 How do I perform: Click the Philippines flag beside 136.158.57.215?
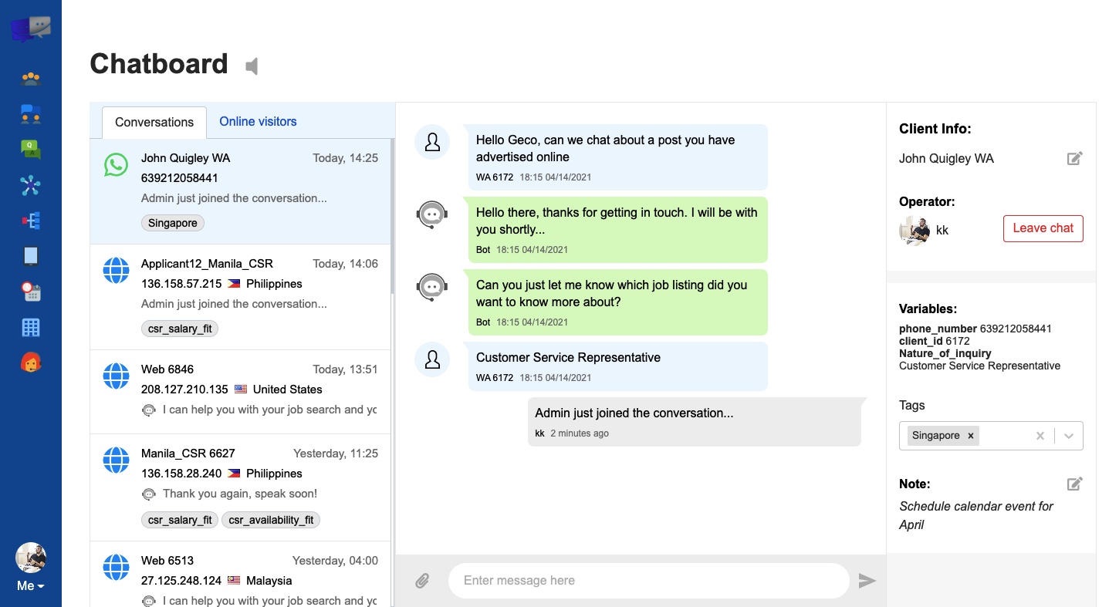pos(234,284)
